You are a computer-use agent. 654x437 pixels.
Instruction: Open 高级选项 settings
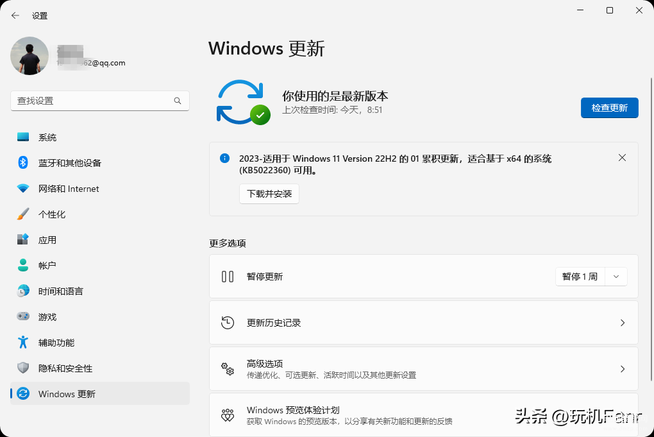[x=423, y=369]
